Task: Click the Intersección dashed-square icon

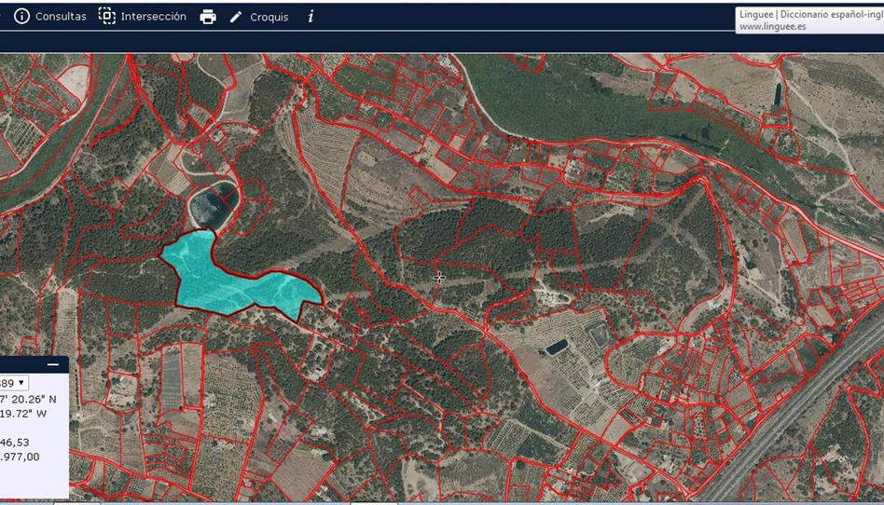Action: [x=107, y=17]
